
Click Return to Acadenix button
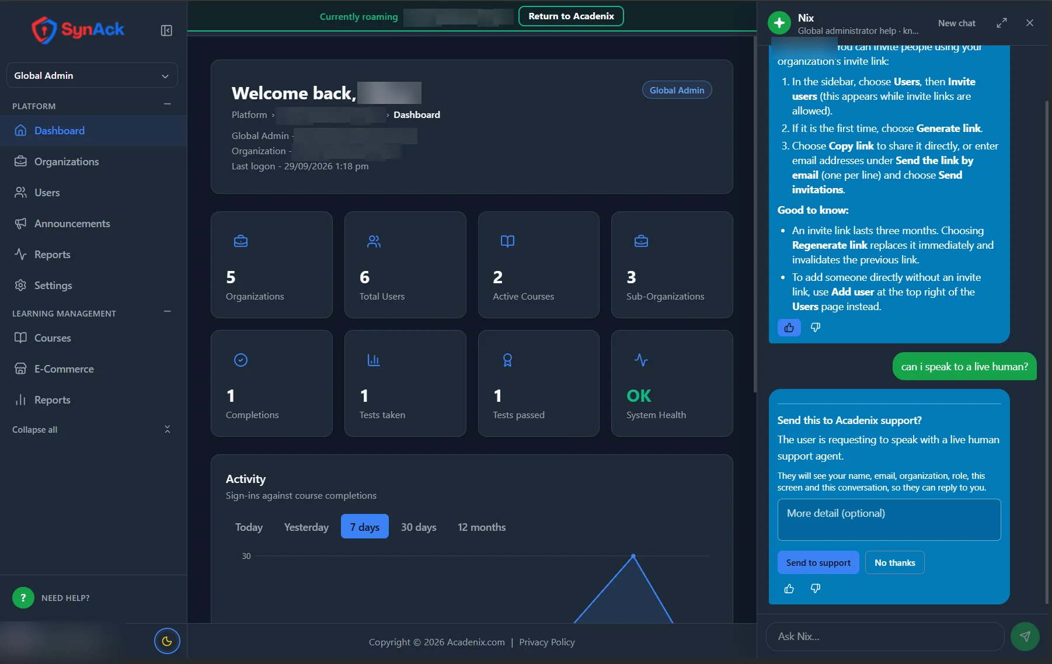coord(571,16)
